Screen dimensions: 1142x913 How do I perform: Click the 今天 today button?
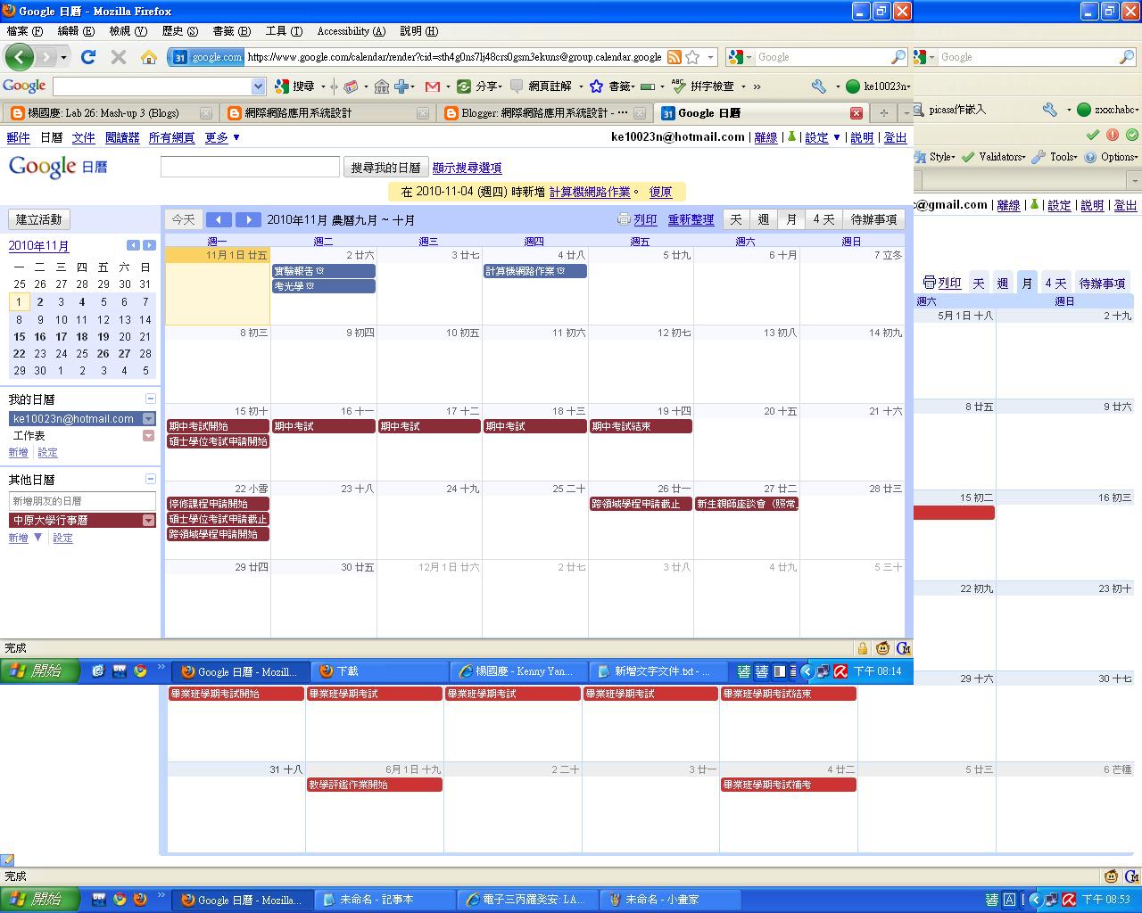183,219
